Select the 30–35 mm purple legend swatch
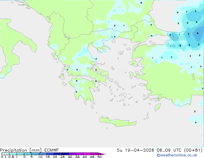This screenshot has height=158, width=204. tap(72, 154)
